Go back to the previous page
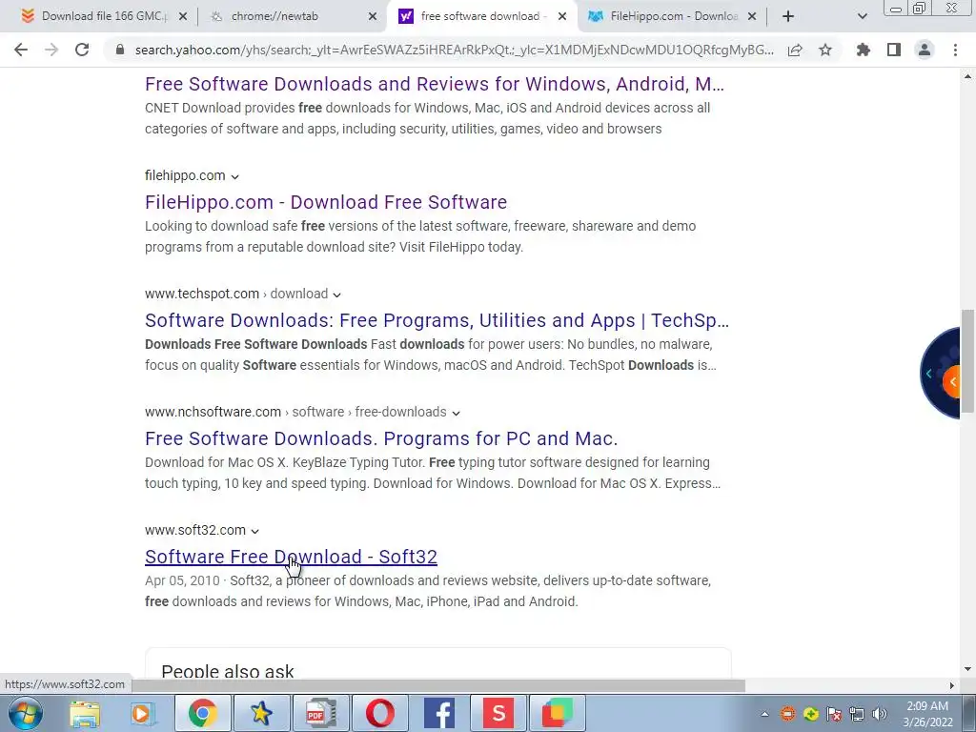The image size is (976, 732). tap(21, 50)
